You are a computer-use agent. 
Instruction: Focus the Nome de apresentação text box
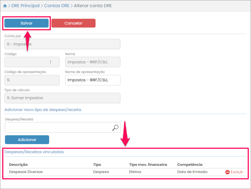93,80
